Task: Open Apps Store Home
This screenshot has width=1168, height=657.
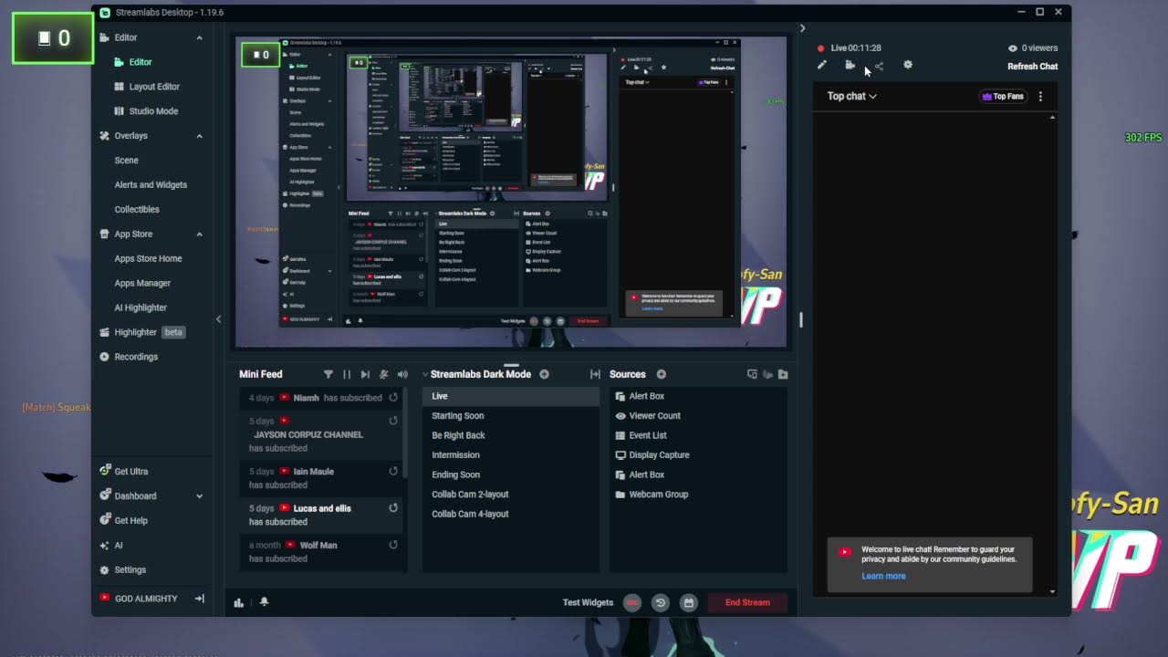Action: pyautogui.click(x=148, y=259)
